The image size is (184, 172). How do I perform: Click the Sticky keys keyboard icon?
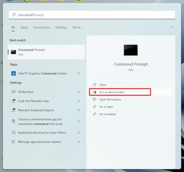tap(13, 92)
